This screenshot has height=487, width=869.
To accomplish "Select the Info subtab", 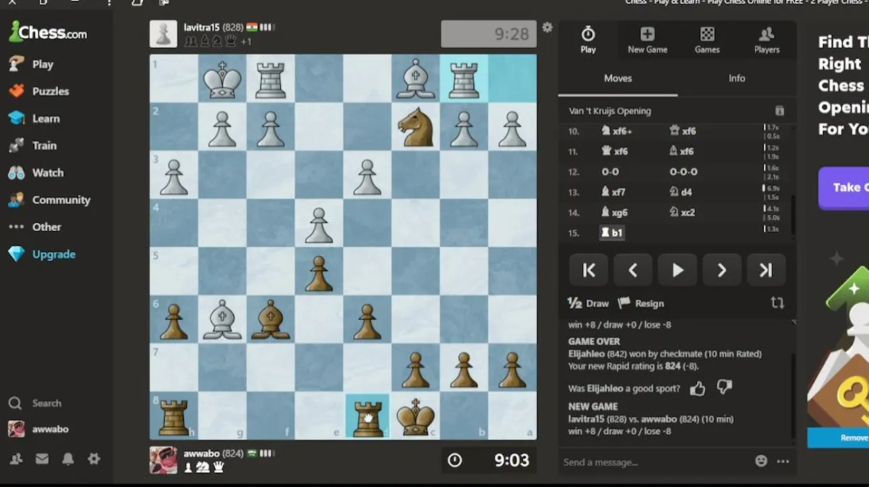I will click(x=736, y=78).
